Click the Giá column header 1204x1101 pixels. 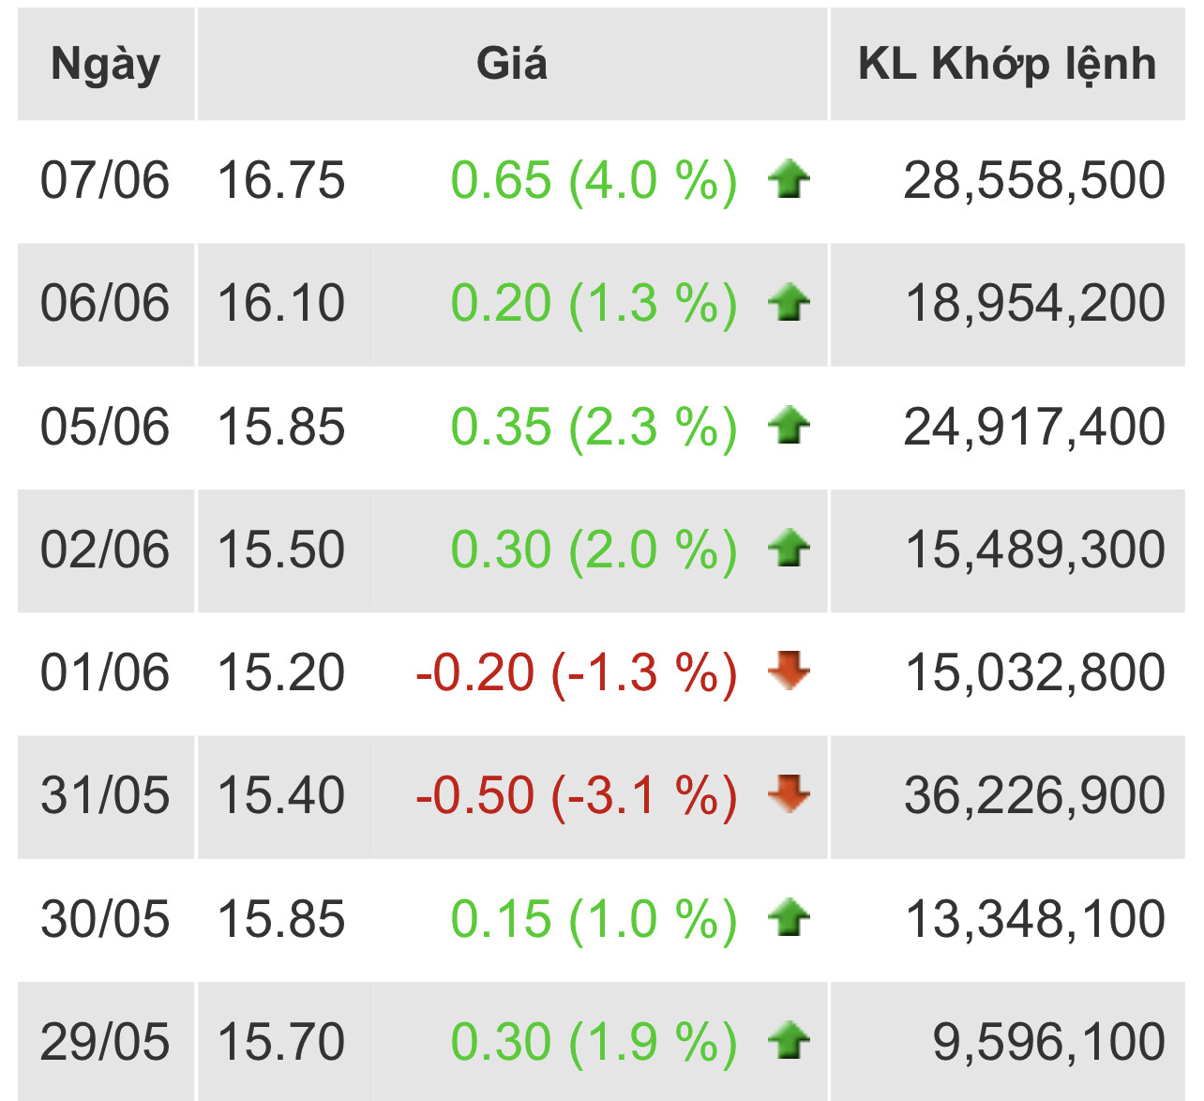coord(512,64)
